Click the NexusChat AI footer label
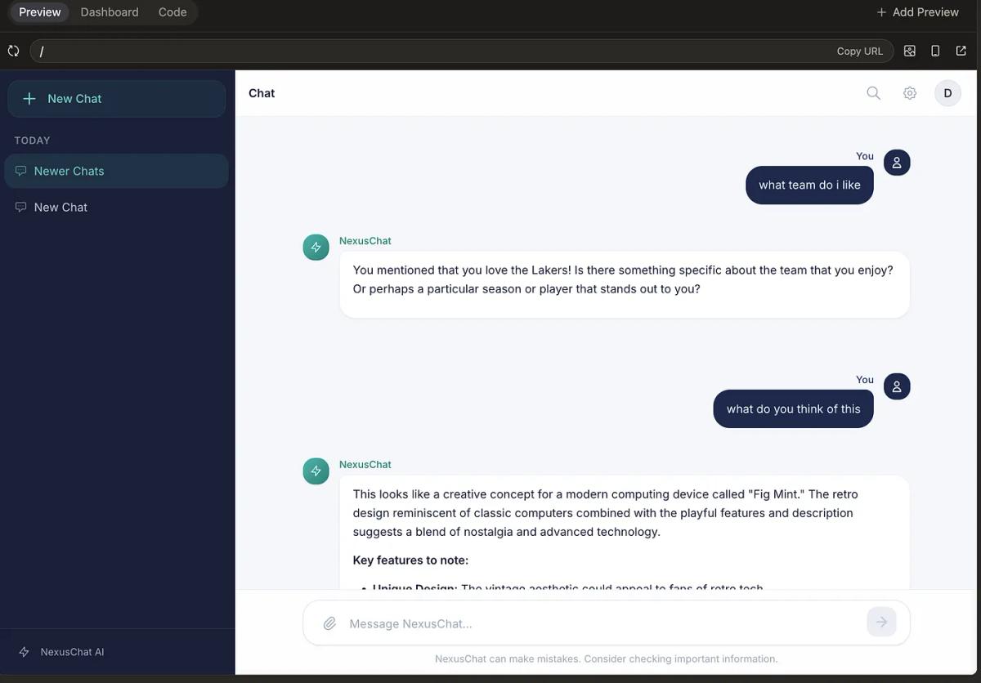This screenshot has width=981, height=683. [x=71, y=651]
